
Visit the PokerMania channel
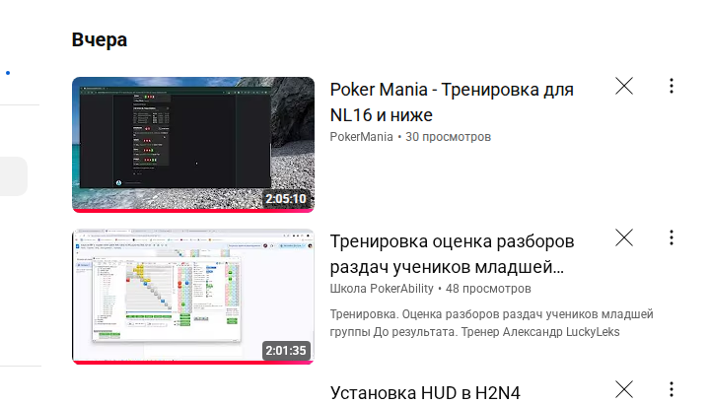[361, 137]
